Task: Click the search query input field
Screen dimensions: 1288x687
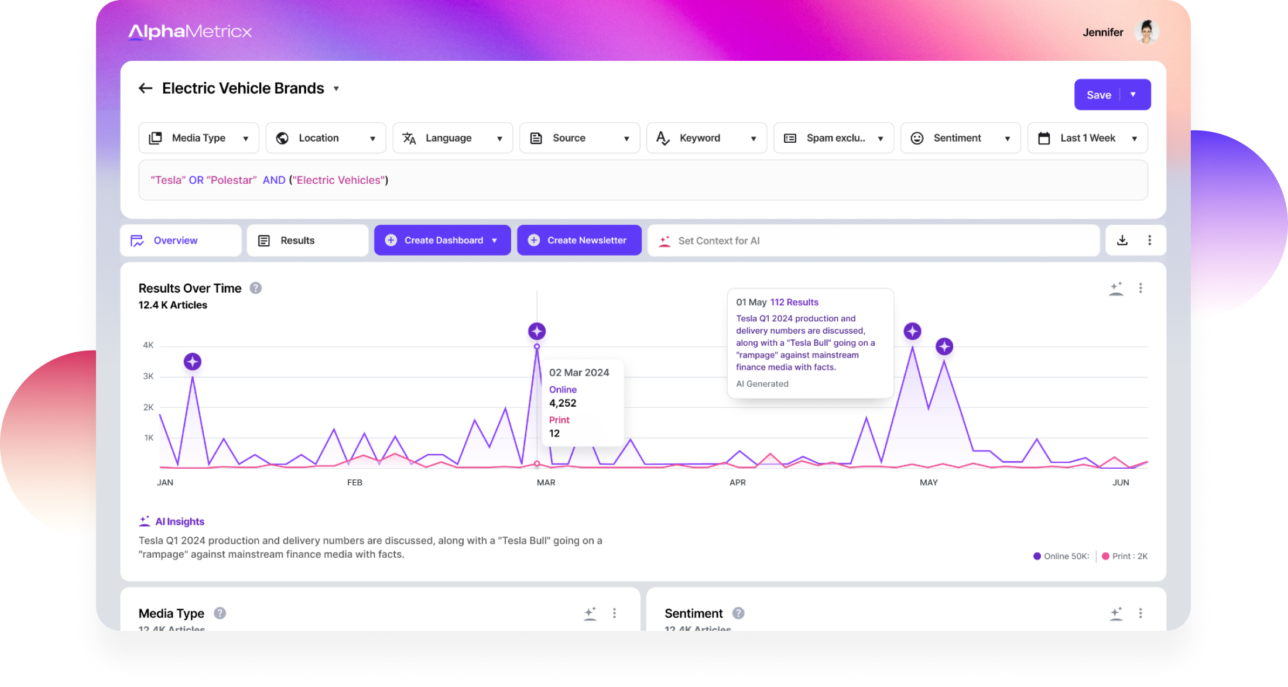Action: point(643,180)
